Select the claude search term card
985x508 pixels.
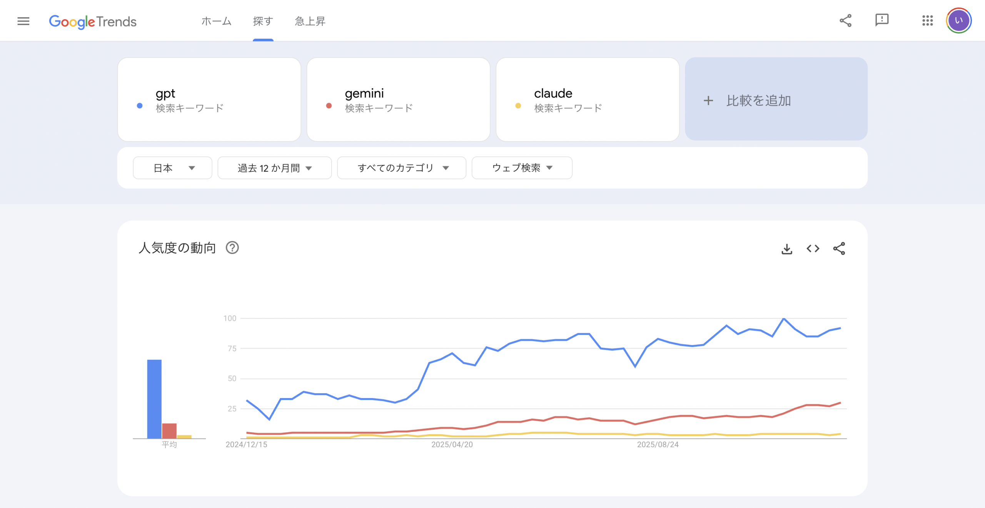(x=587, y=100)
